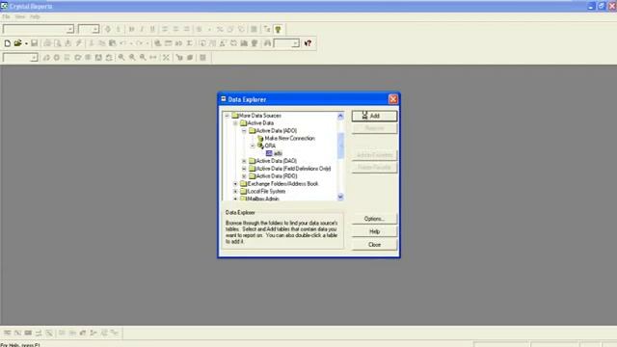This screenshot has height=347, width=617.
Task: Click the Print icon in toolbar
Action: point(47,43)
